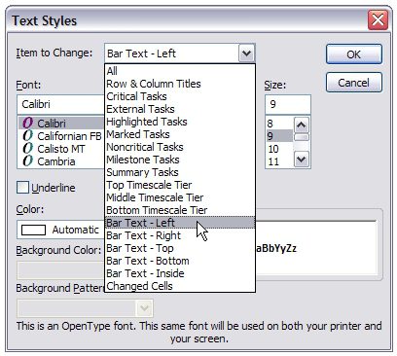397x356 pixels.
Task: Select font size 10
Action: (x=279, y=149)
